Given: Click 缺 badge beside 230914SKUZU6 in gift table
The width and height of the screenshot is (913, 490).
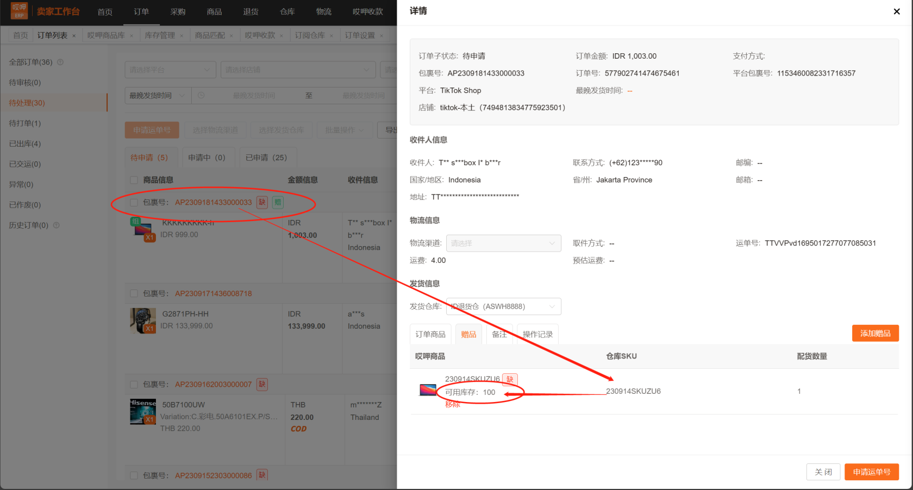Looking at the screenshot, I should (510, 379).
